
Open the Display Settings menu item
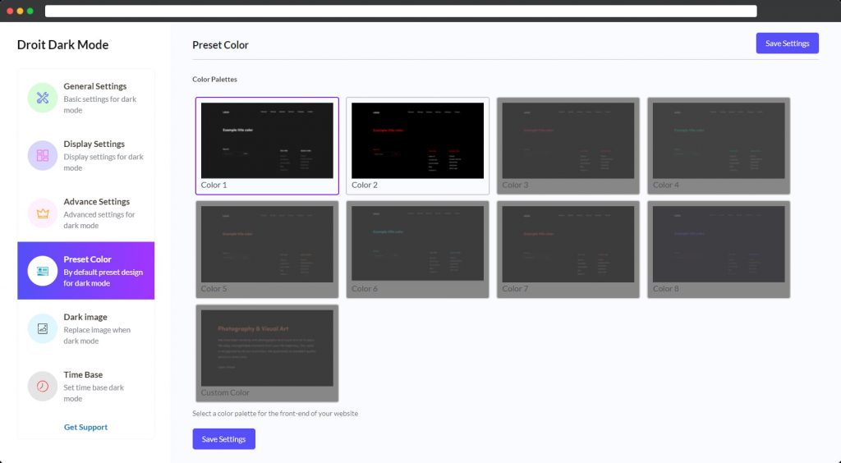coord(85,155)
